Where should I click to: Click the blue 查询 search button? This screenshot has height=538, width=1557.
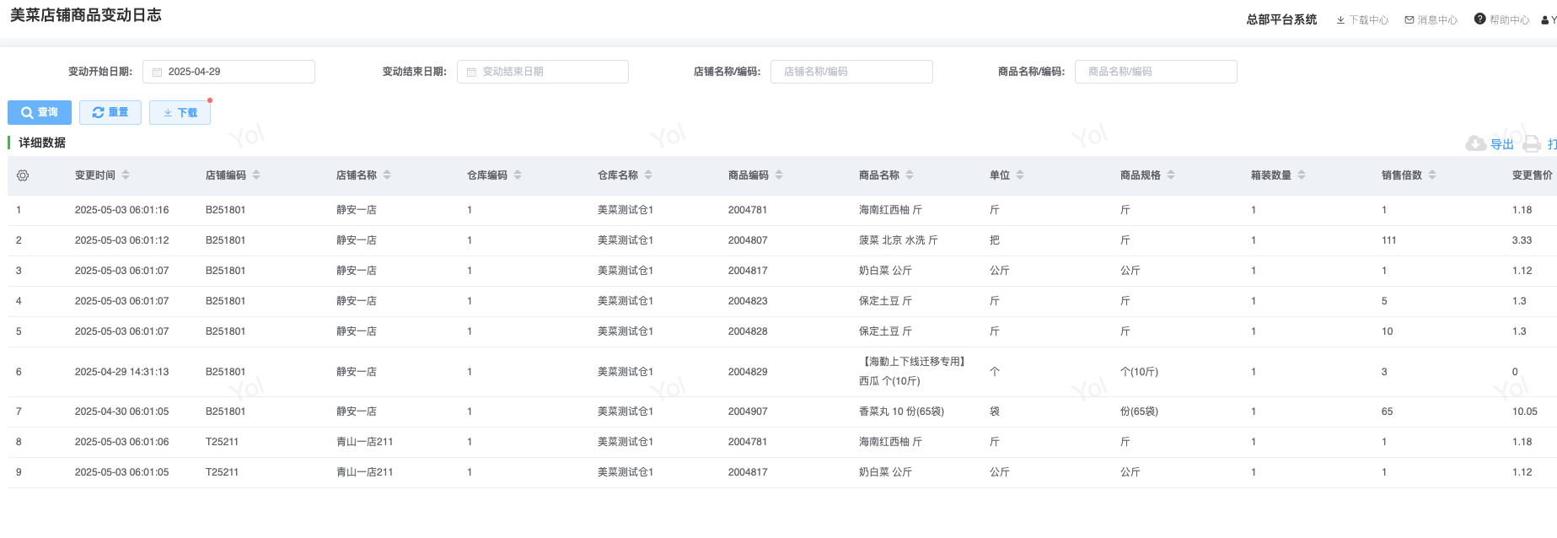coord(40,112)
